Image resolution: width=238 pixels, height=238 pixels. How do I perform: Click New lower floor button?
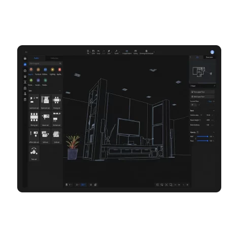coord(202,96)
